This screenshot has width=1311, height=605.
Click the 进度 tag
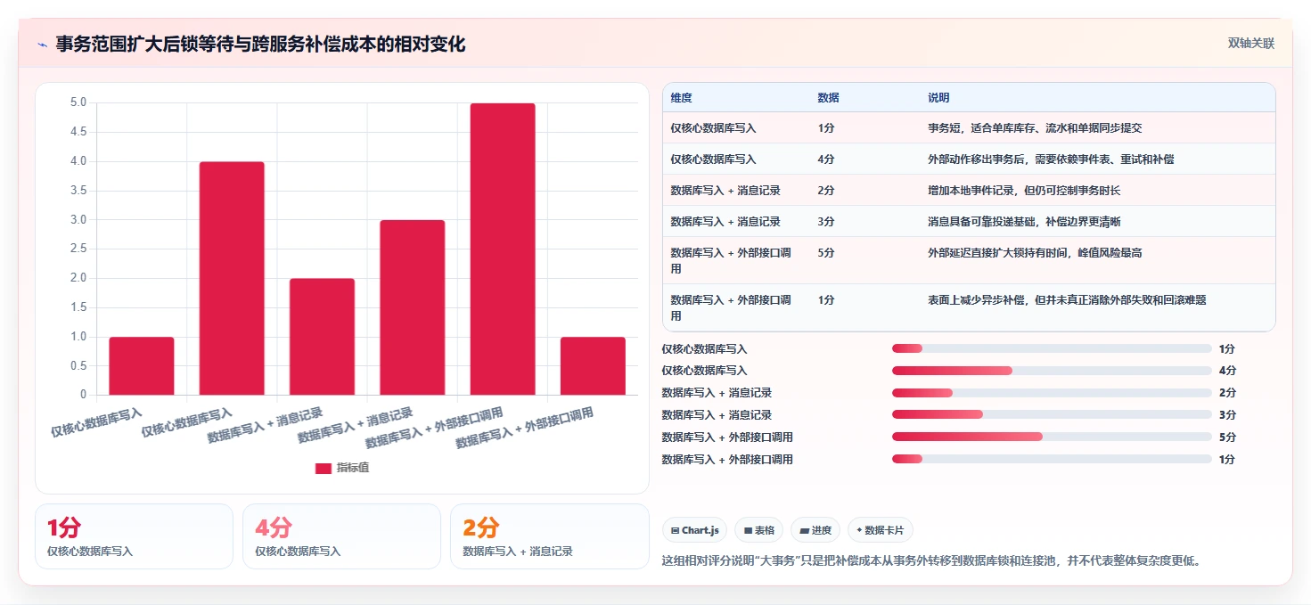pyautogui.click(x=815, y=530)
